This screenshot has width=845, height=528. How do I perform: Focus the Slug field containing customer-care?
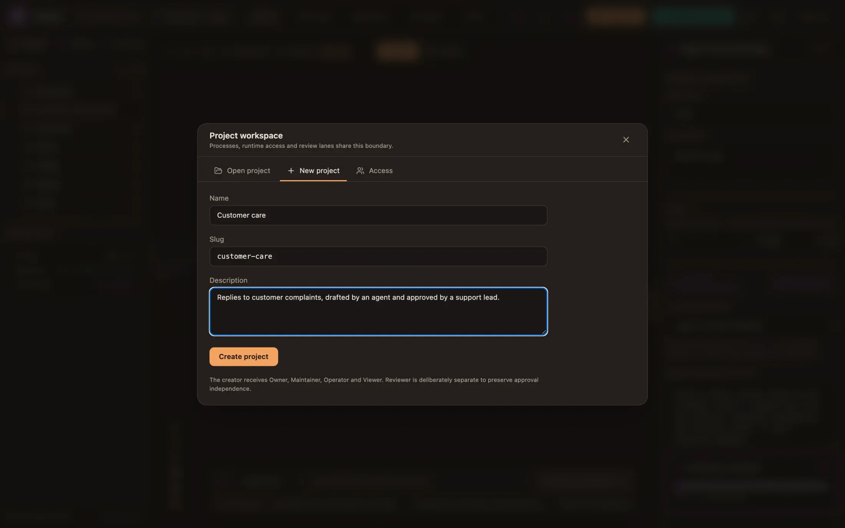coord(378,257)
